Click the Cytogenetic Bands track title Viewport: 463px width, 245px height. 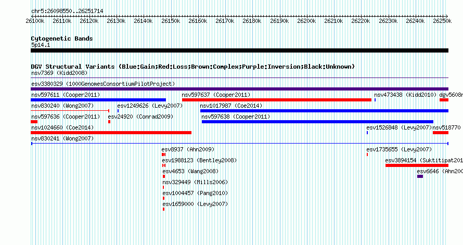[x=62, y=38]
